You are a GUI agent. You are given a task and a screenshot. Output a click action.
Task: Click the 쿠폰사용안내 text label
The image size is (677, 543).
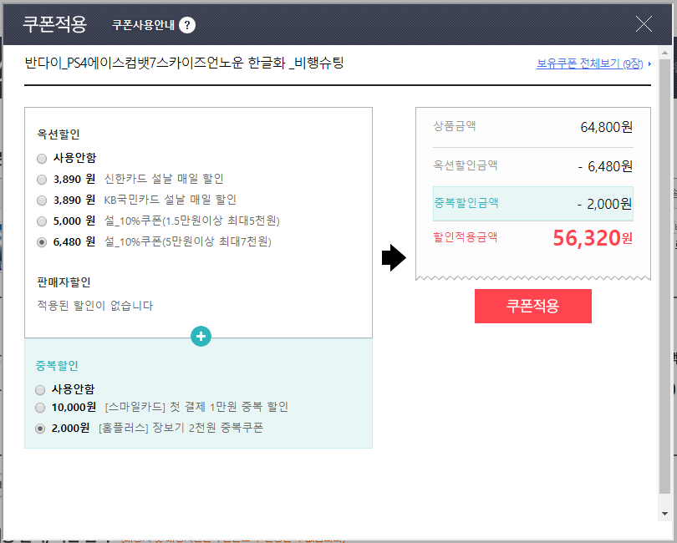click(x=143, y=25)
